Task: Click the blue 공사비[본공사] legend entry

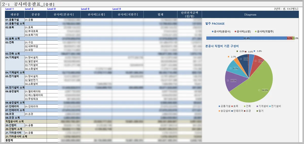Action: [221, 31]
